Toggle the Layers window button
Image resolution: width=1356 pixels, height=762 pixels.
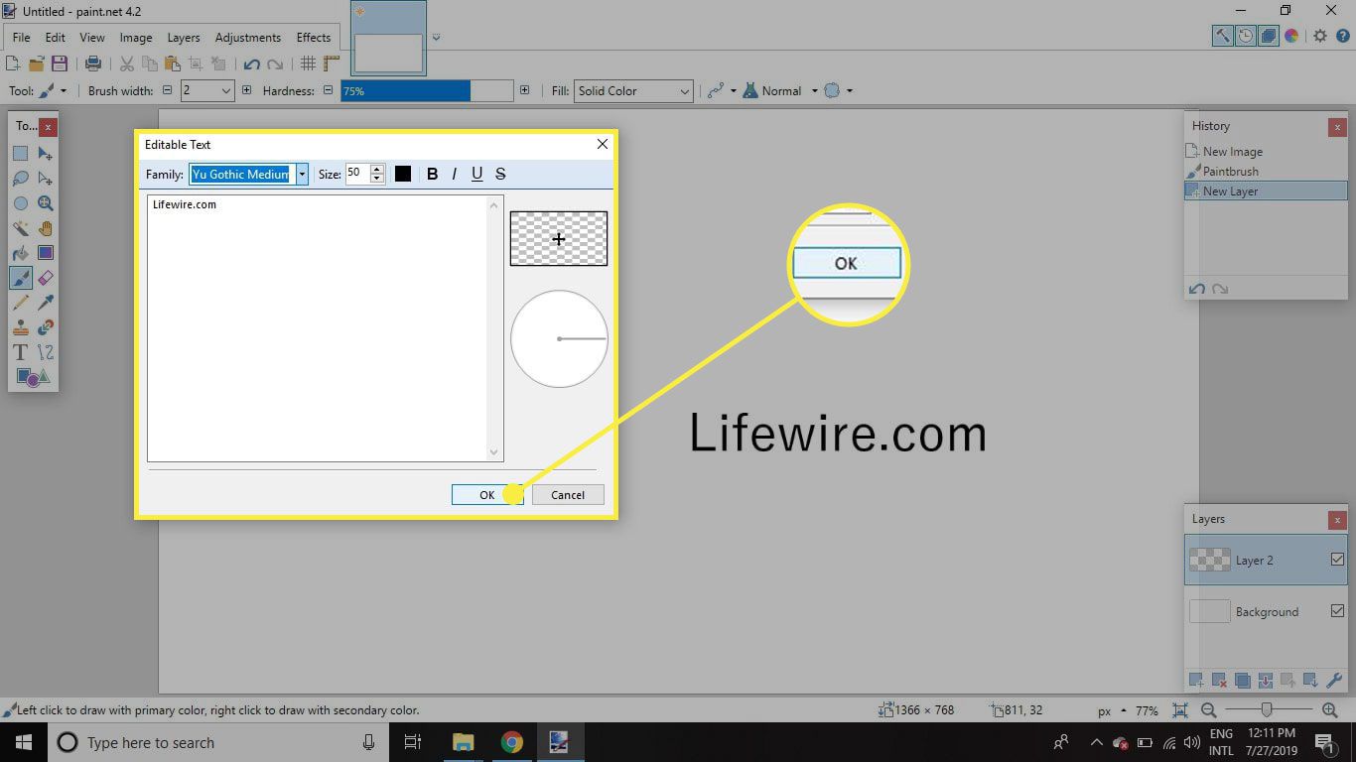point(1268,36)
